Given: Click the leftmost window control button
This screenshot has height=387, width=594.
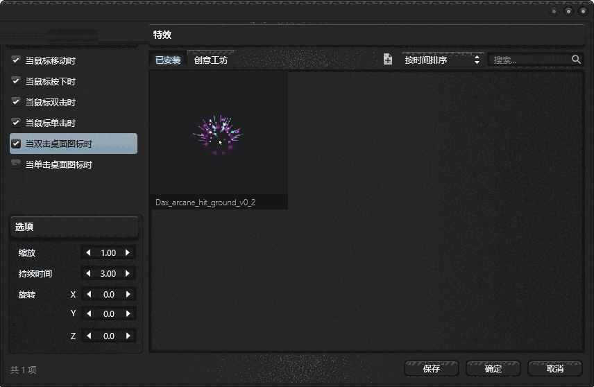Looking at the screenshot, I should coord(554,11).
